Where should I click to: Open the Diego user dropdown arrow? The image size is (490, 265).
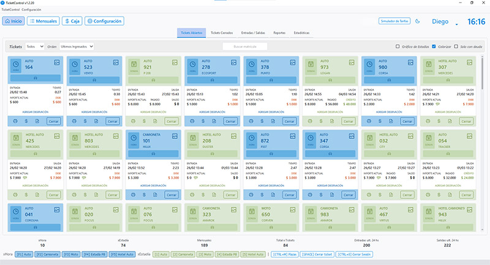[457, 24]
